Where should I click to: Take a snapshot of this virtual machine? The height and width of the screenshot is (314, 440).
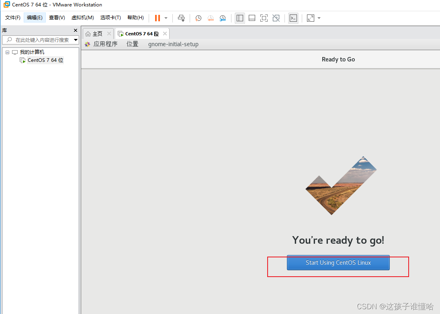[198, 18]
